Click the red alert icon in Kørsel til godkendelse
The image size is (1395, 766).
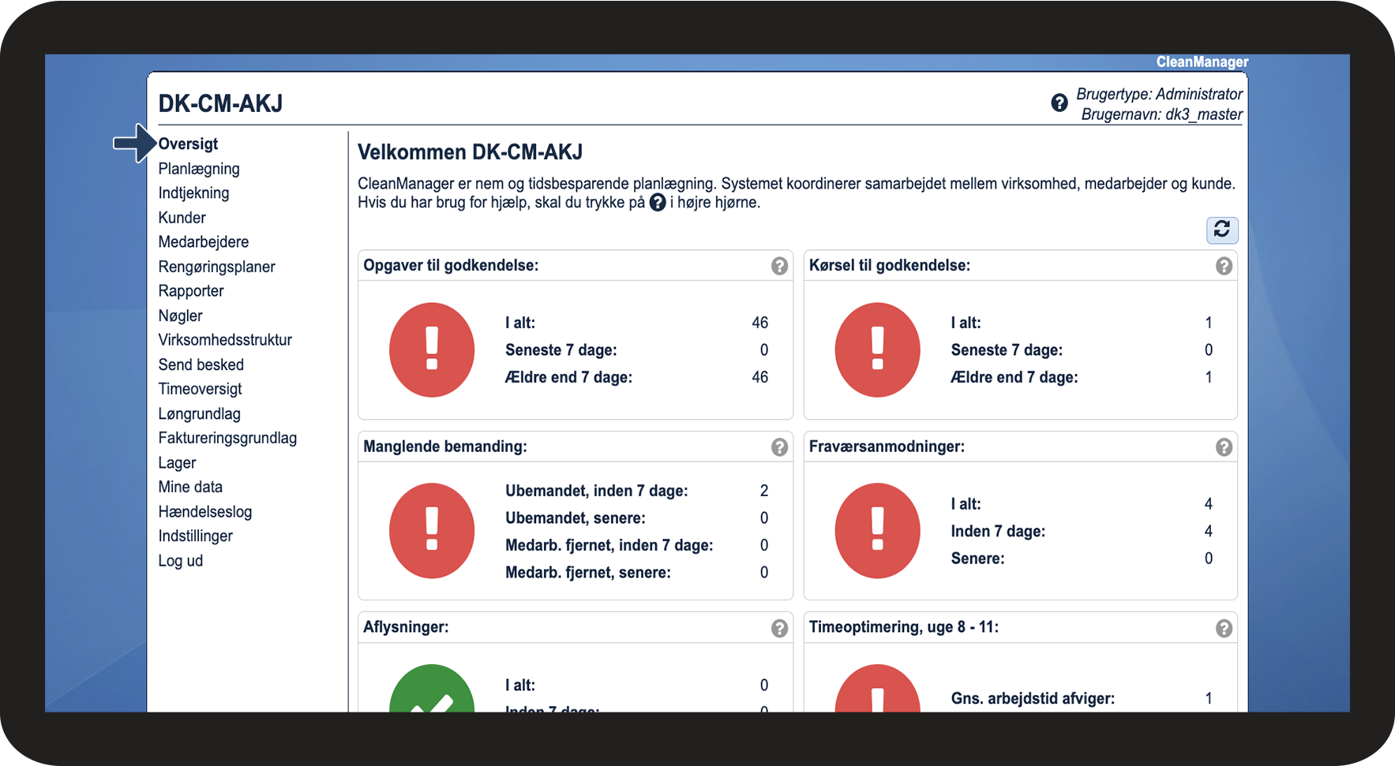pos(877,349)
